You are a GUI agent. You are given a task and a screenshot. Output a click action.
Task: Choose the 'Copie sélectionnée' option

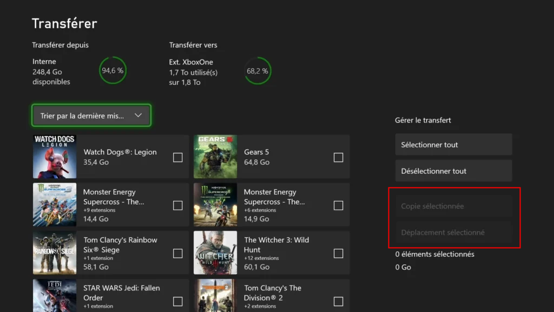(453, 206)
